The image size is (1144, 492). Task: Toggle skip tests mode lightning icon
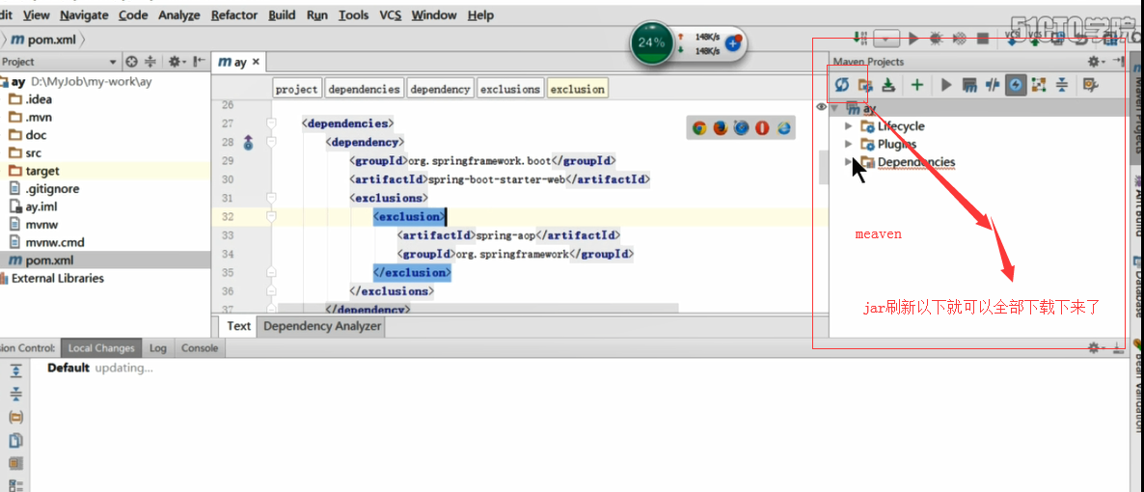point(1015,86)
